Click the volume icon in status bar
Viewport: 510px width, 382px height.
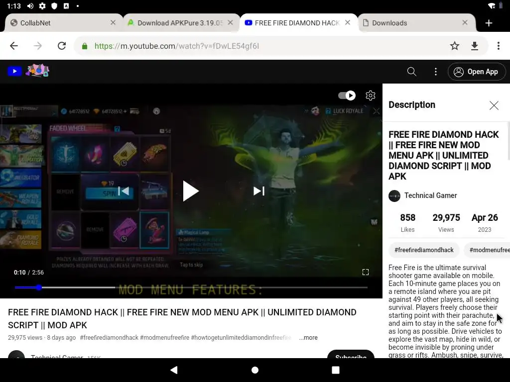point(30,6)
